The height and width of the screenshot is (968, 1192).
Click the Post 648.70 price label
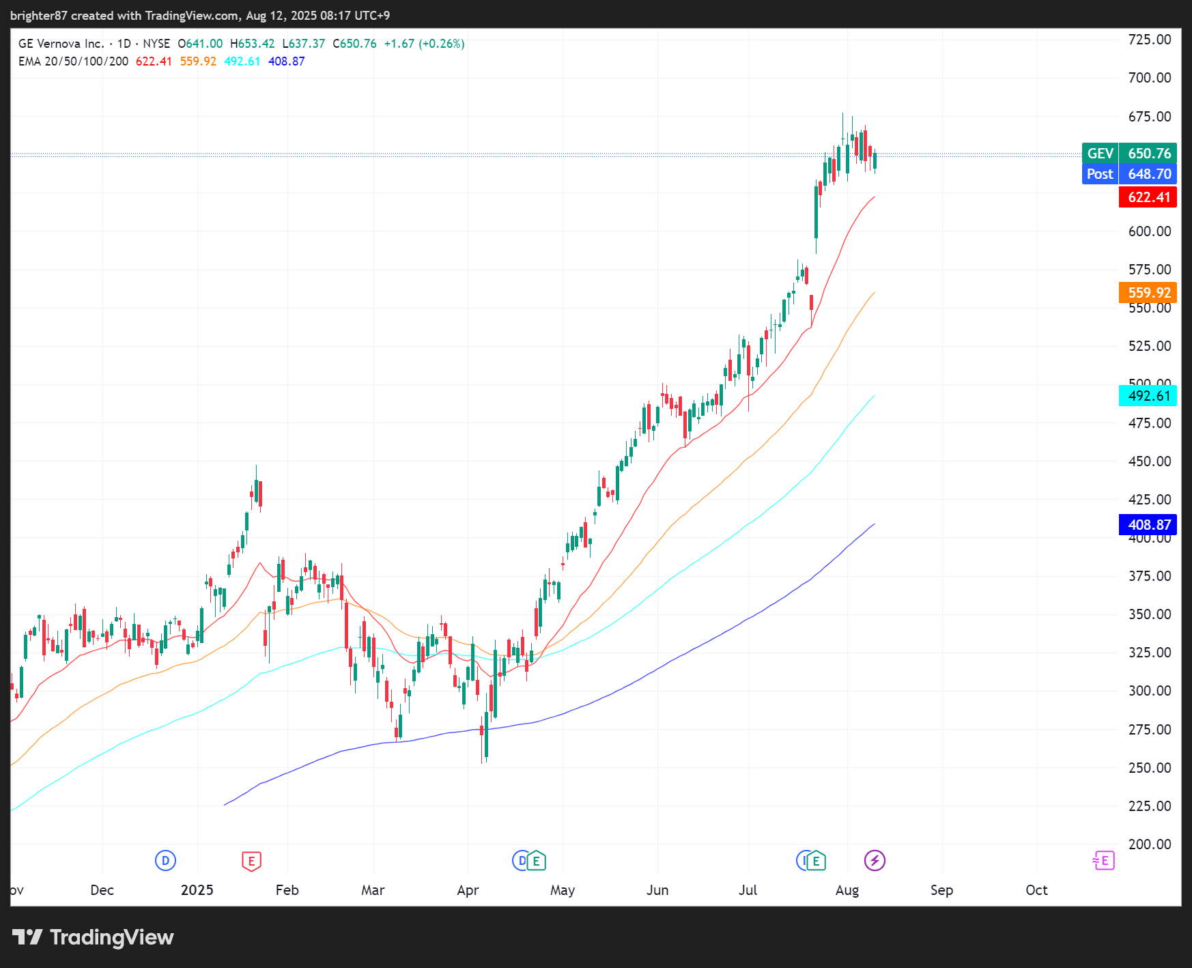pyautogui.click(x=1129, y=174)
